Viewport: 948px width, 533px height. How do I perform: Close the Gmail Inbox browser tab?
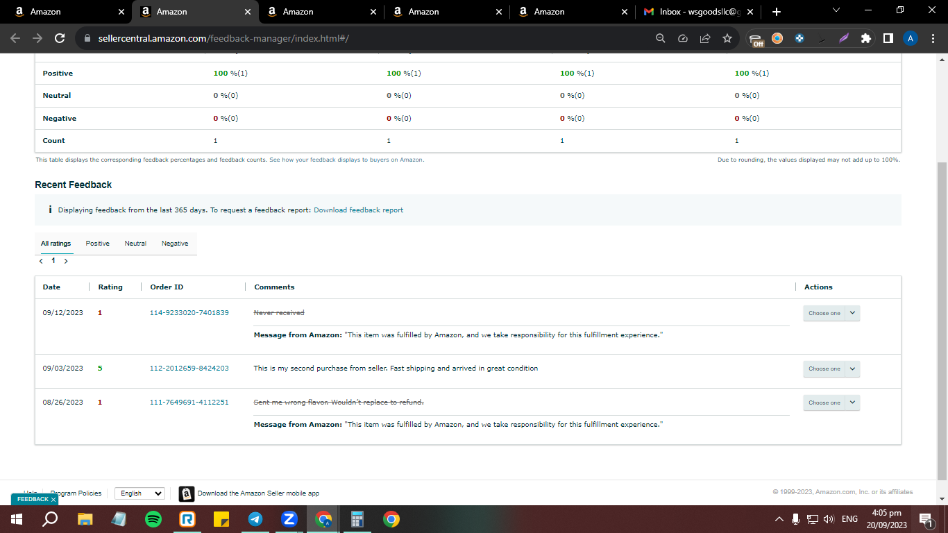click(750, 12)
